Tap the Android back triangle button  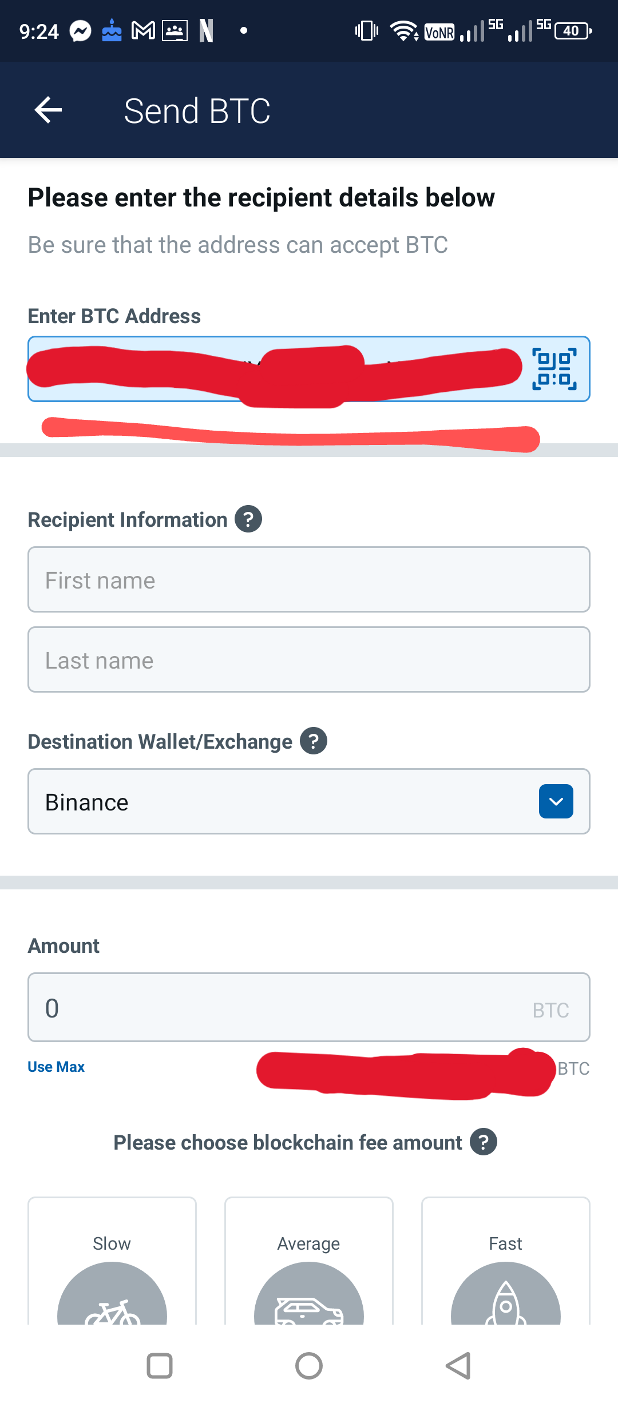(x=458, y=1366)
